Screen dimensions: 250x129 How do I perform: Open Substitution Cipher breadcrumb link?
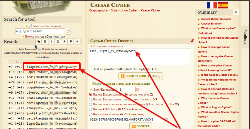124,10
